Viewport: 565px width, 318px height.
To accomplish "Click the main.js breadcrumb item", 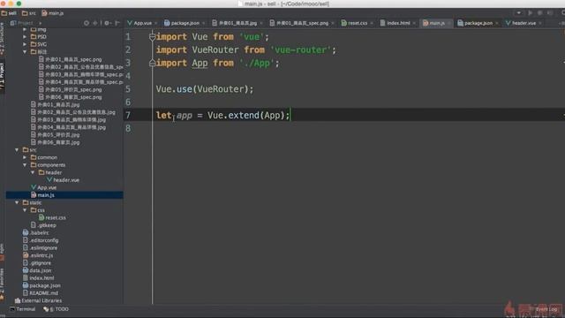I will point(53,13).
